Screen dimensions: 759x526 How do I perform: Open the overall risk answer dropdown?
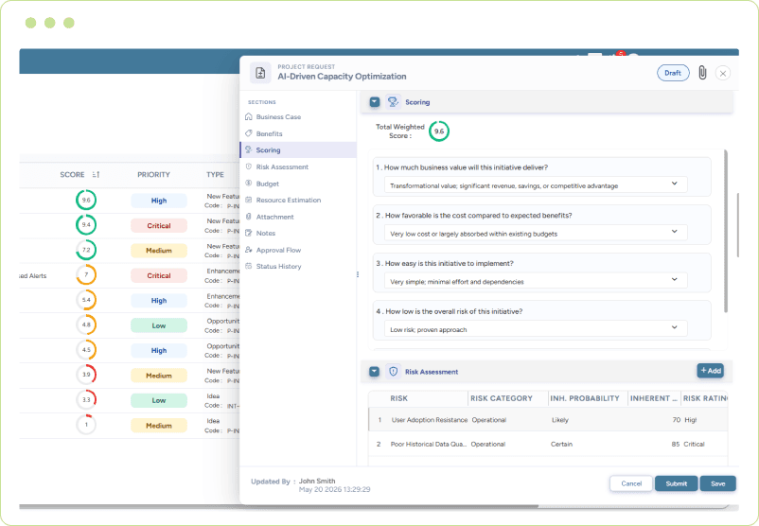(x=536, y=329)
